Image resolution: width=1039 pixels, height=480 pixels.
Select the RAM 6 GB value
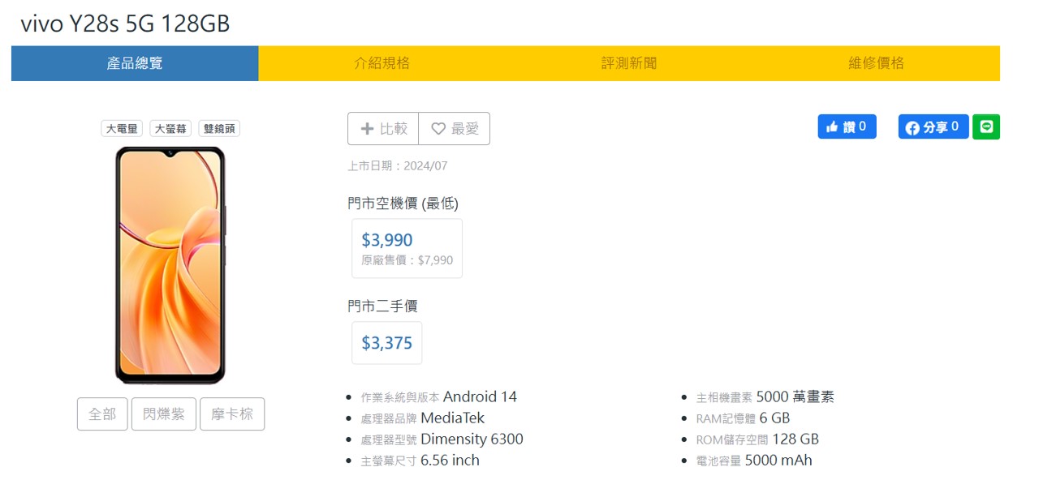click(774, 418)
